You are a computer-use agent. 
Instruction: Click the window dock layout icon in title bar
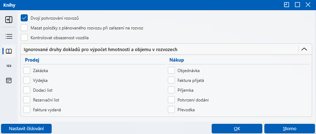point(287,5)
